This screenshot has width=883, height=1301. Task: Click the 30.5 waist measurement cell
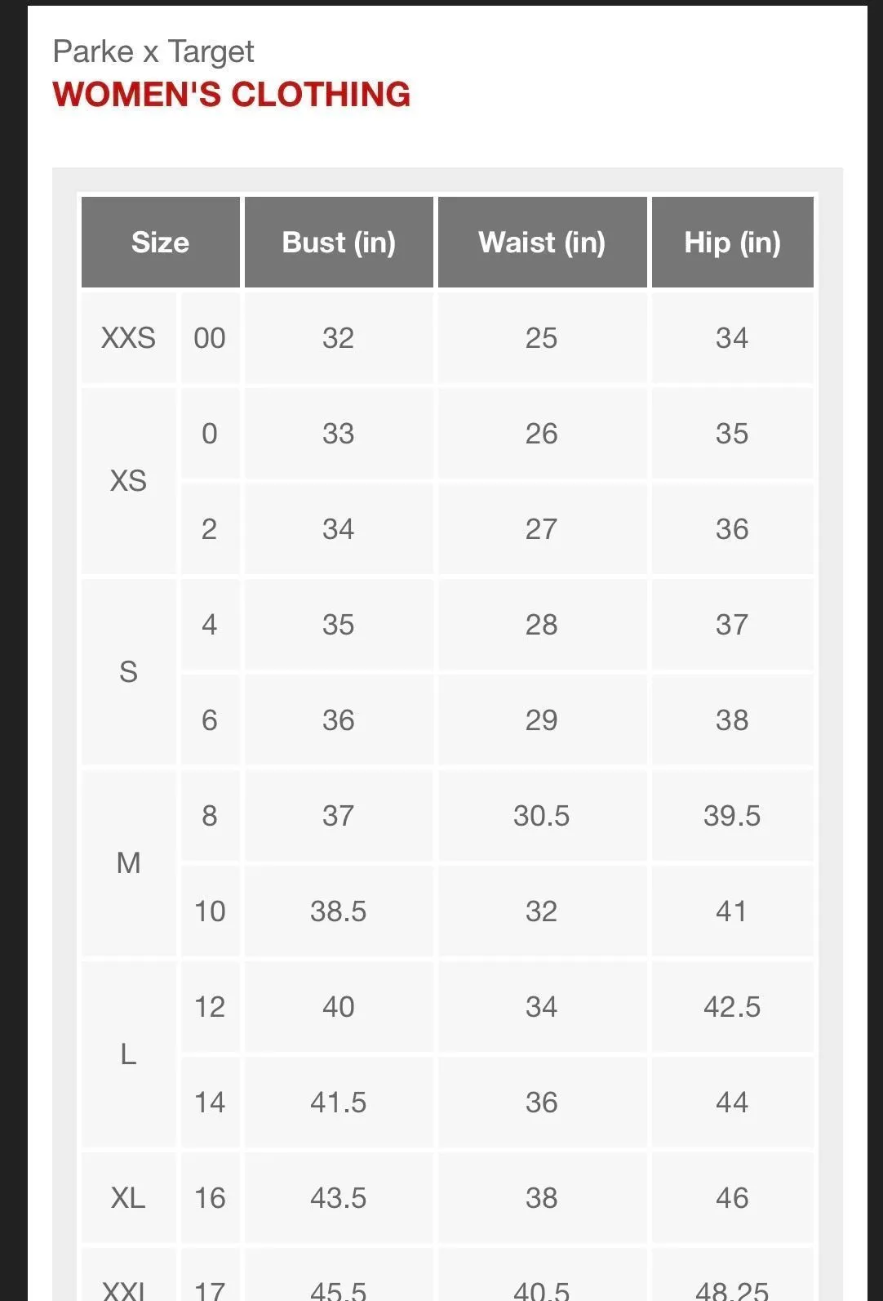click(542, 815)
